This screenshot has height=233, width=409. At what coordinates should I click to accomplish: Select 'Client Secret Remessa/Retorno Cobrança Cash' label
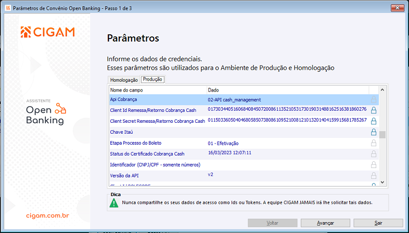point(158,121)
